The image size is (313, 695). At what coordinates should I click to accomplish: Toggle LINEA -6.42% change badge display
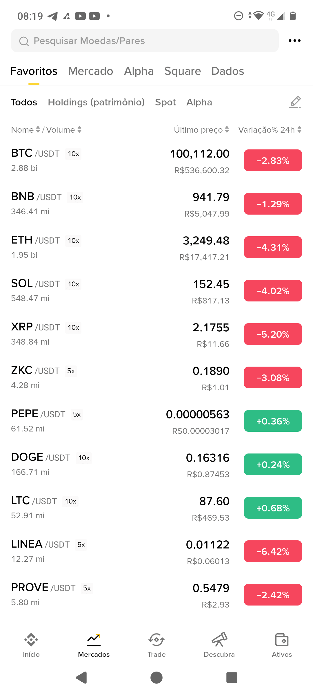tap(273, 551)
